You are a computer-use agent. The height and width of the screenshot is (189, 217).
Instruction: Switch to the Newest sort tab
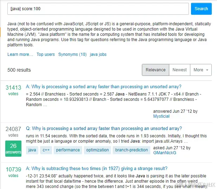point(179,70)
